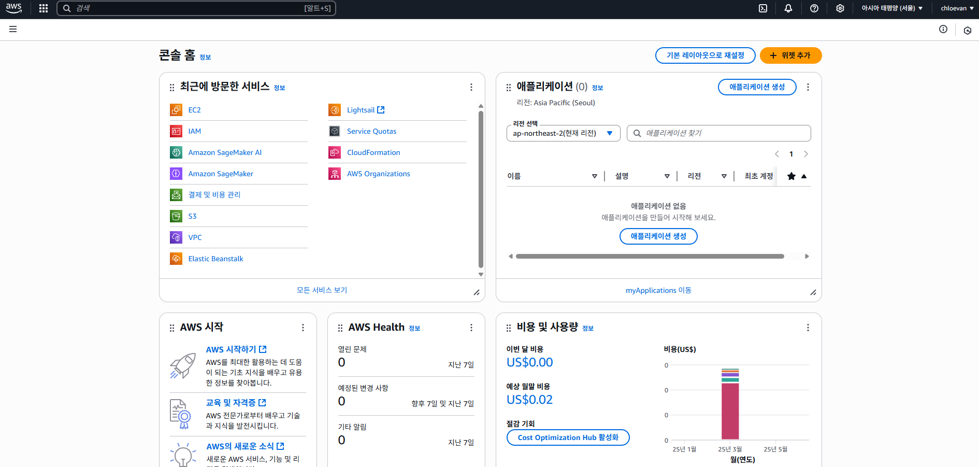979x467 pixels.
Task: Open applications widget three-dot menu
Action: (808, 87)
